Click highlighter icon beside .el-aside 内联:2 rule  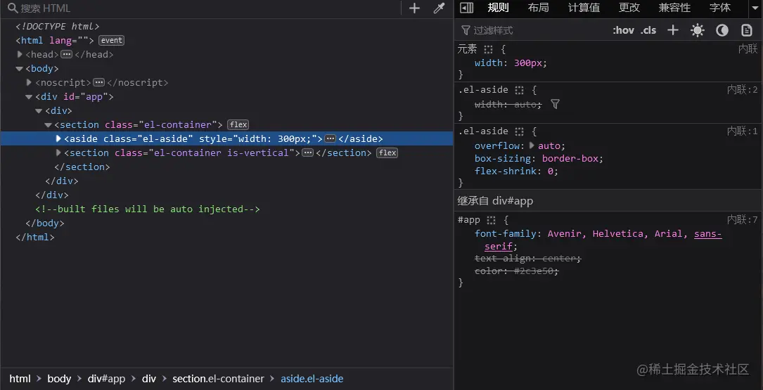pyautogui.click(x=520, y=90)
